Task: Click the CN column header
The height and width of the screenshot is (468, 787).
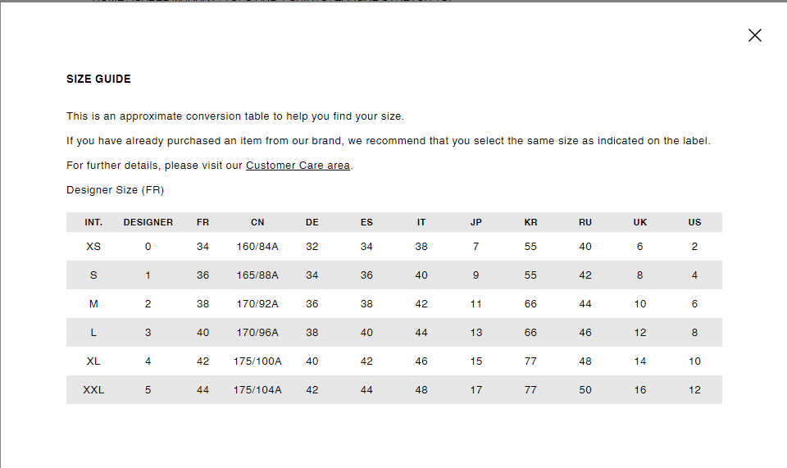Action: point(257,222)
